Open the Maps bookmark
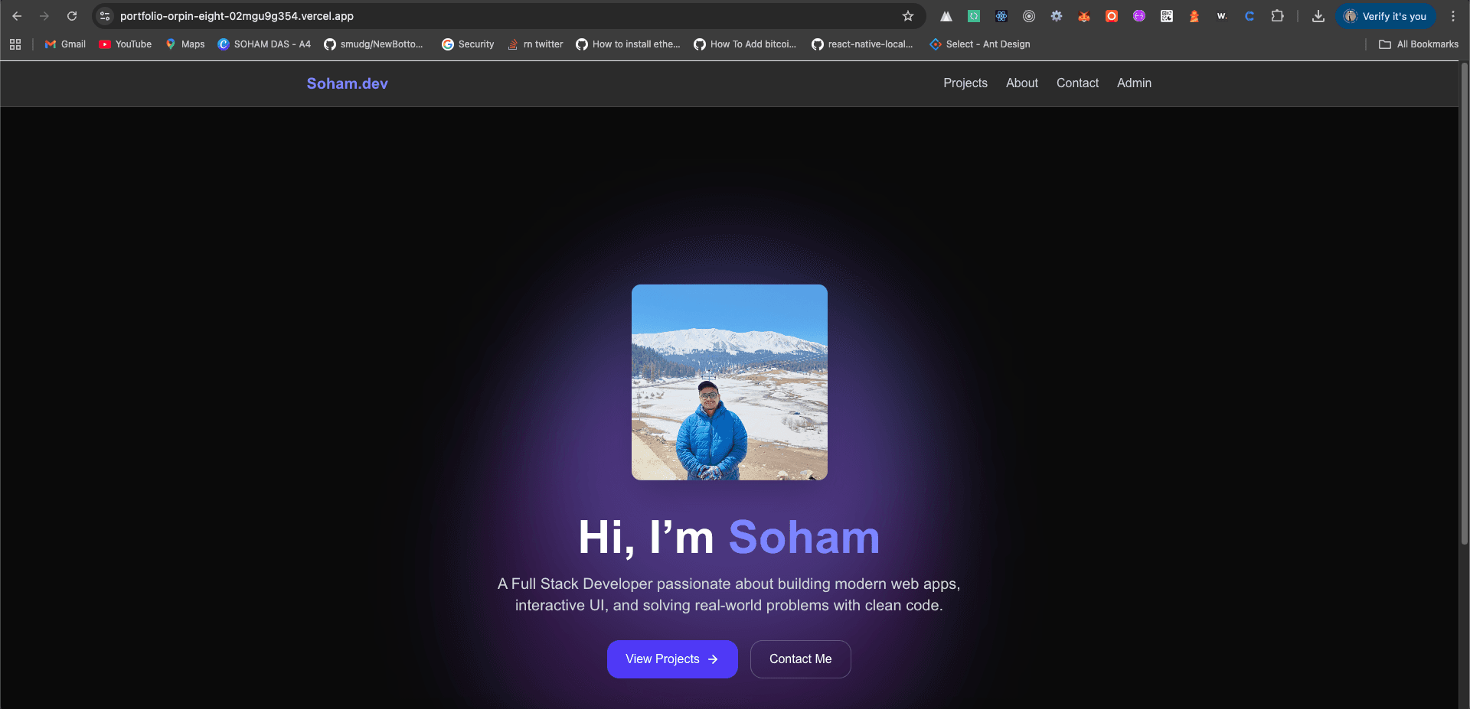This screenshot has width=1470, height=709. coord(185,44)
